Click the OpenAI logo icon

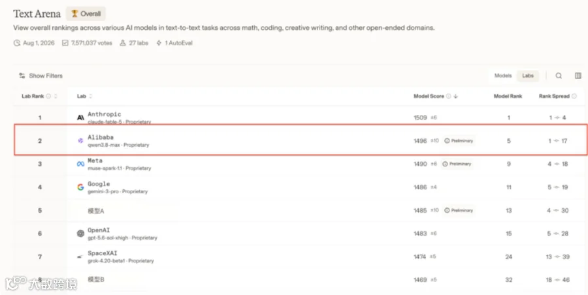point(80,234)
